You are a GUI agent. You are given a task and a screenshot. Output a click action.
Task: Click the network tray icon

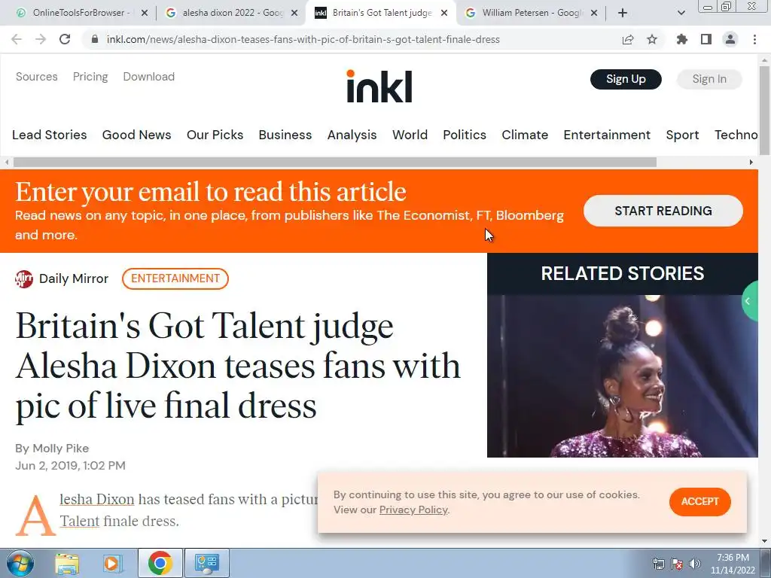658,564
